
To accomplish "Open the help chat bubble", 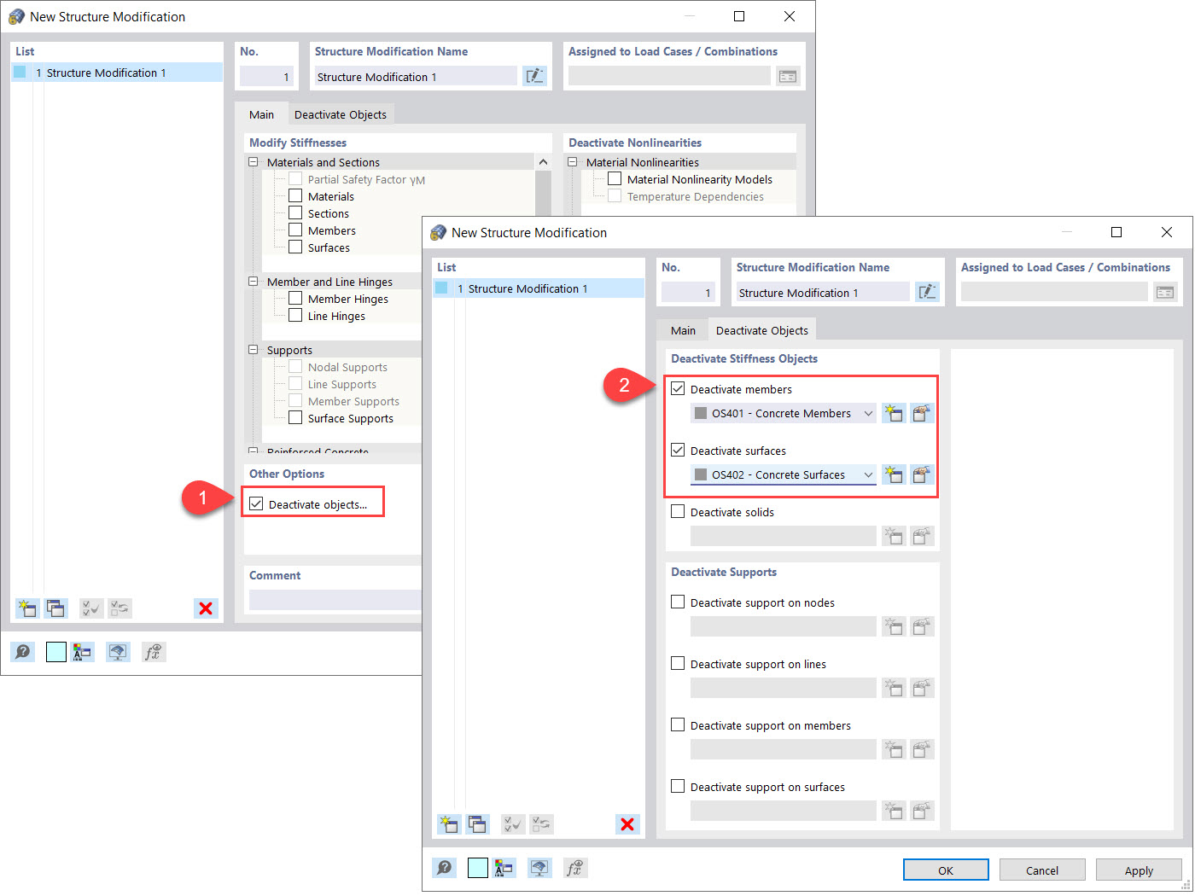I will (x=444, y=868).
